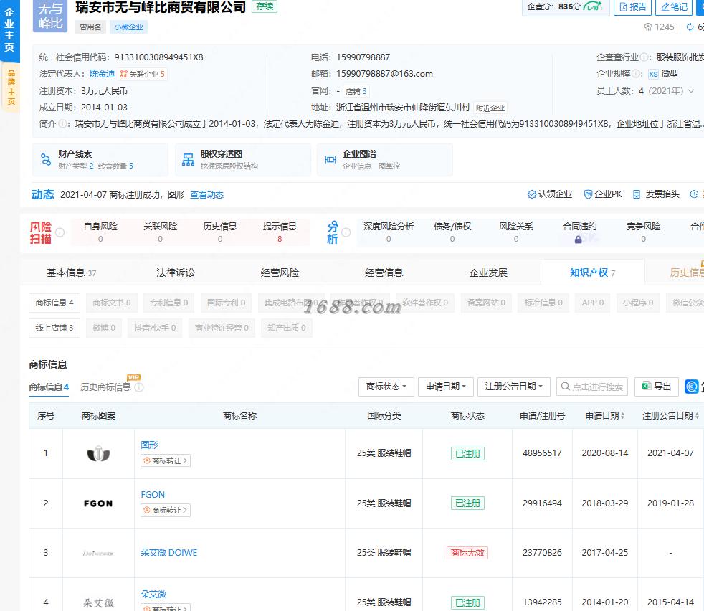Click the 朵艾微 DOIWE trademark logo image
704x611 pixels.
(x=98, y=554)
